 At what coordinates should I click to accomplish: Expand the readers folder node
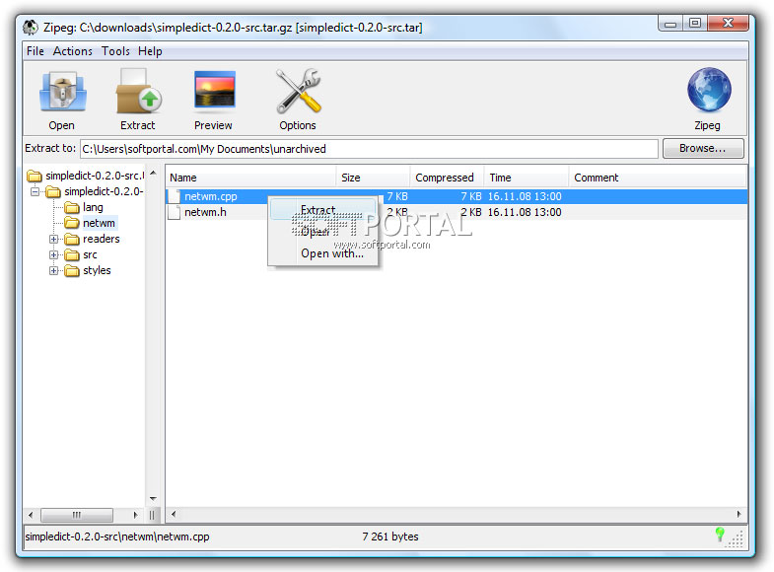pyautogui.click(x=53, y=240)
